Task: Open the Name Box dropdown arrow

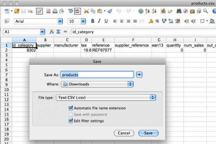Action: click(x=42, y=32)
